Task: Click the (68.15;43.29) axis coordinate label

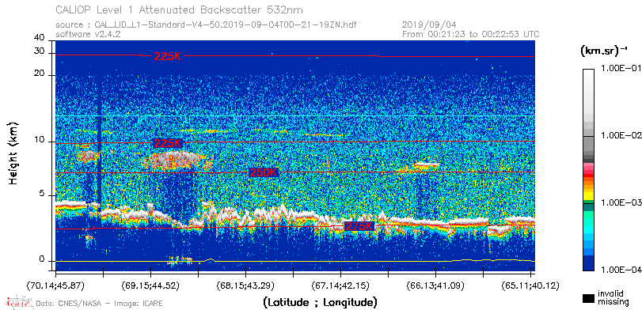Action: [x=246, y=285]
